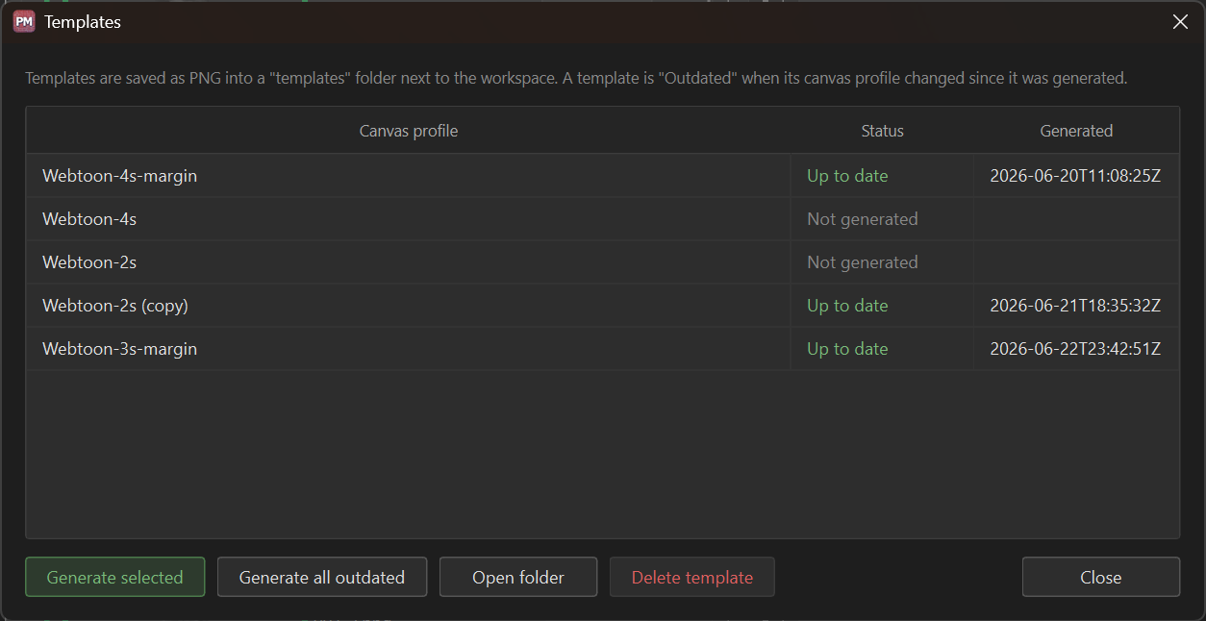Click Not generated status of Webtoon-4s
The width and height of the screenshot is (1206, 621).
[x=863, y=219]
